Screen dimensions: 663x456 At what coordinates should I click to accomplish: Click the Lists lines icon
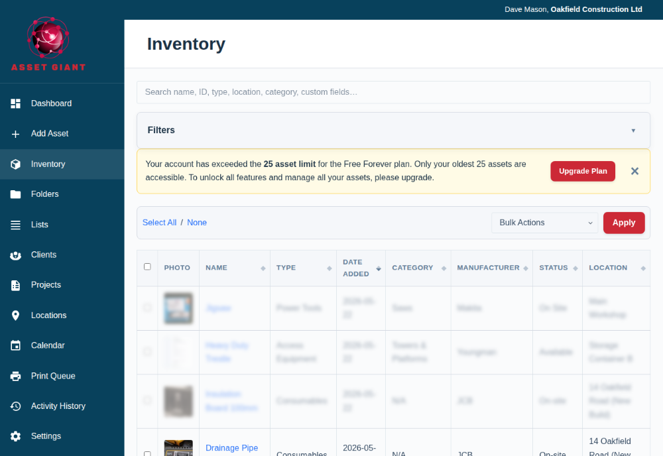(x=16, y=225)
